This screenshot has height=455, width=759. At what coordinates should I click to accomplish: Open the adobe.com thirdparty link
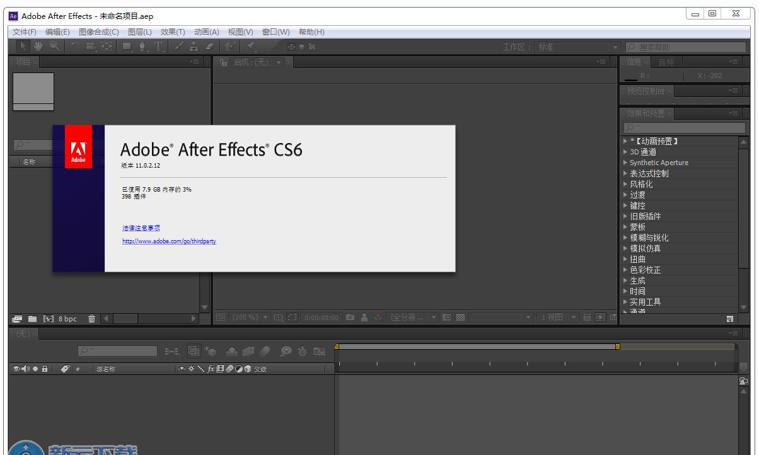click(169, 241)
